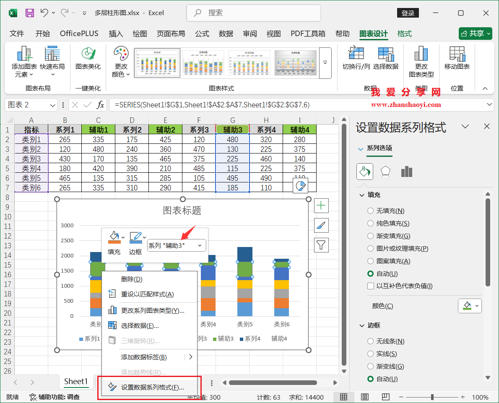Click the Quick Analysis icon near table

pyautogui.click(x=300, y=186)
